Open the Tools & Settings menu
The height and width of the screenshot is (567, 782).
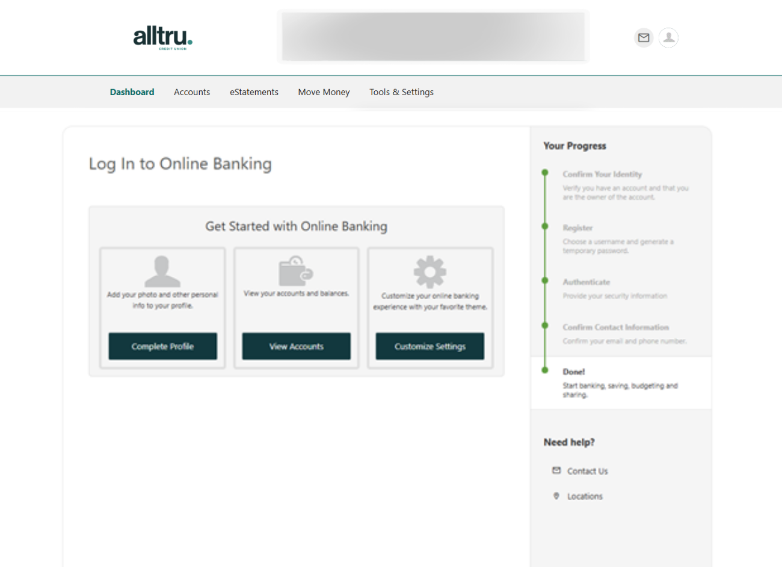pos(401,91)
